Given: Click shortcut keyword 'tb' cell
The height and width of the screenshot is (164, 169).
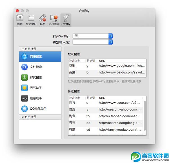Looking at the screenshot, I should (88, 116).
